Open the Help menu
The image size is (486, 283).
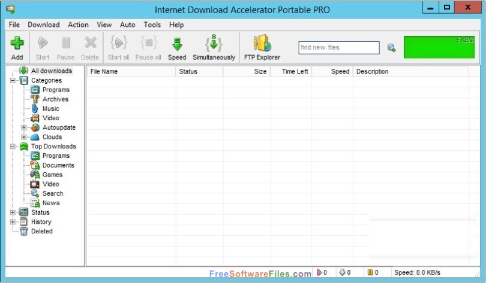176,25
